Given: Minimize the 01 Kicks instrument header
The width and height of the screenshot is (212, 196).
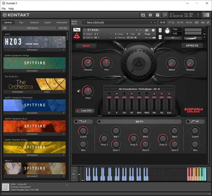Looking at the screenshot, I should pos(205,31).
